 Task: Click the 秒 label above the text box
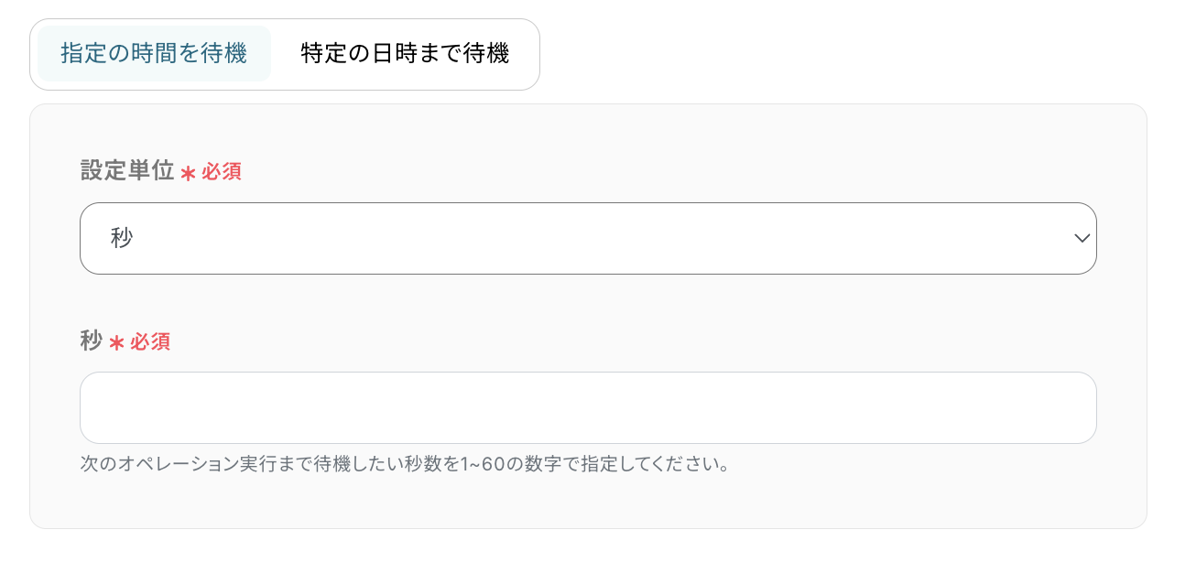pos(91,341)
